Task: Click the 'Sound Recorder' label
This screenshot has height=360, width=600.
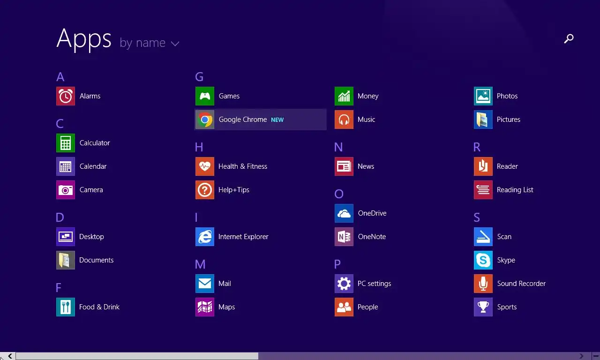Action: pyautogui.click(x=521, y=284)
